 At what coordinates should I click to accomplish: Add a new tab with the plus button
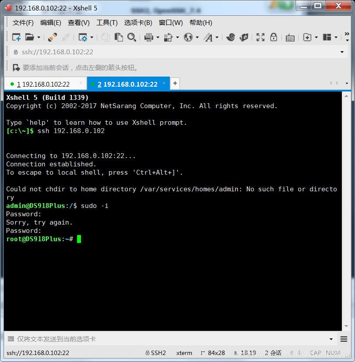175,83
